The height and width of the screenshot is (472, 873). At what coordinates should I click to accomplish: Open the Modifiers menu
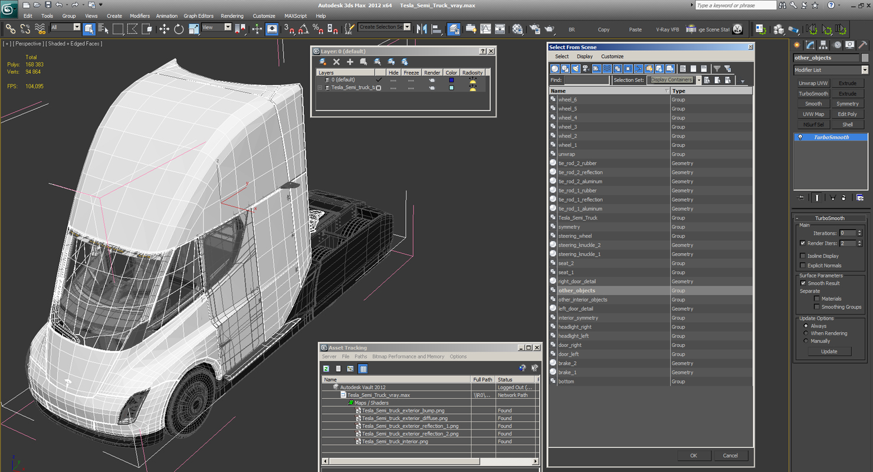[x=140, y=16]
